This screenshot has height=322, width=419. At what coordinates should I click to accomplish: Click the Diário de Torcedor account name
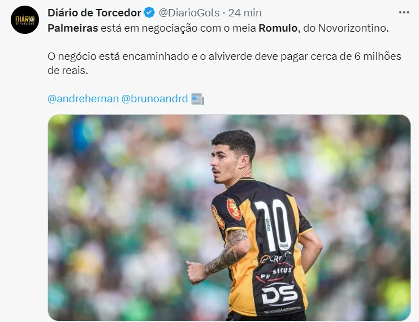[x=94, y=12]
